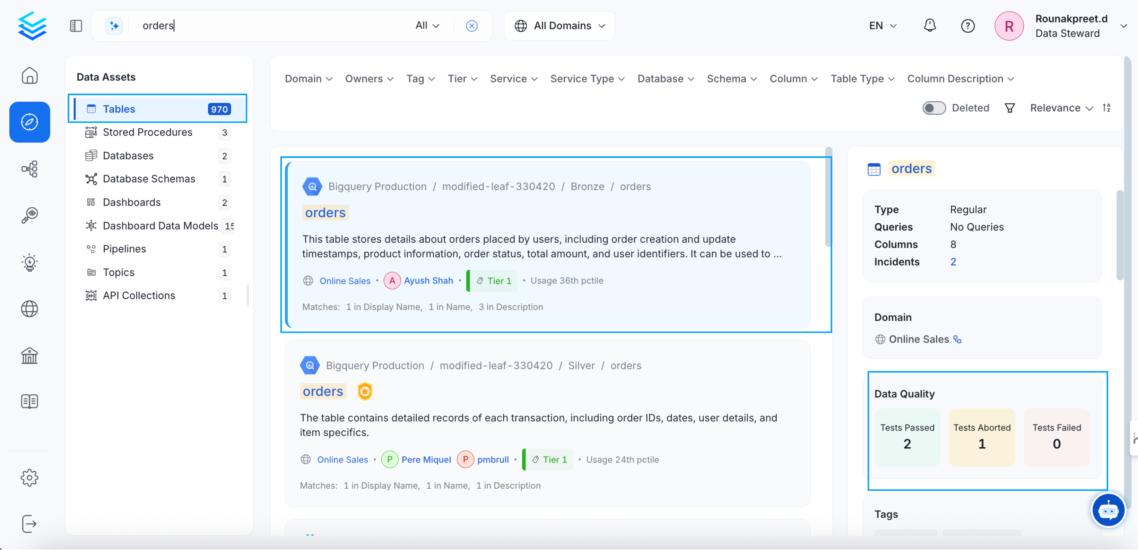This screenshot has height=551, width=1138.
Task: Click the filter funnel icon near Relevance
Action: tap(1010, 108)
